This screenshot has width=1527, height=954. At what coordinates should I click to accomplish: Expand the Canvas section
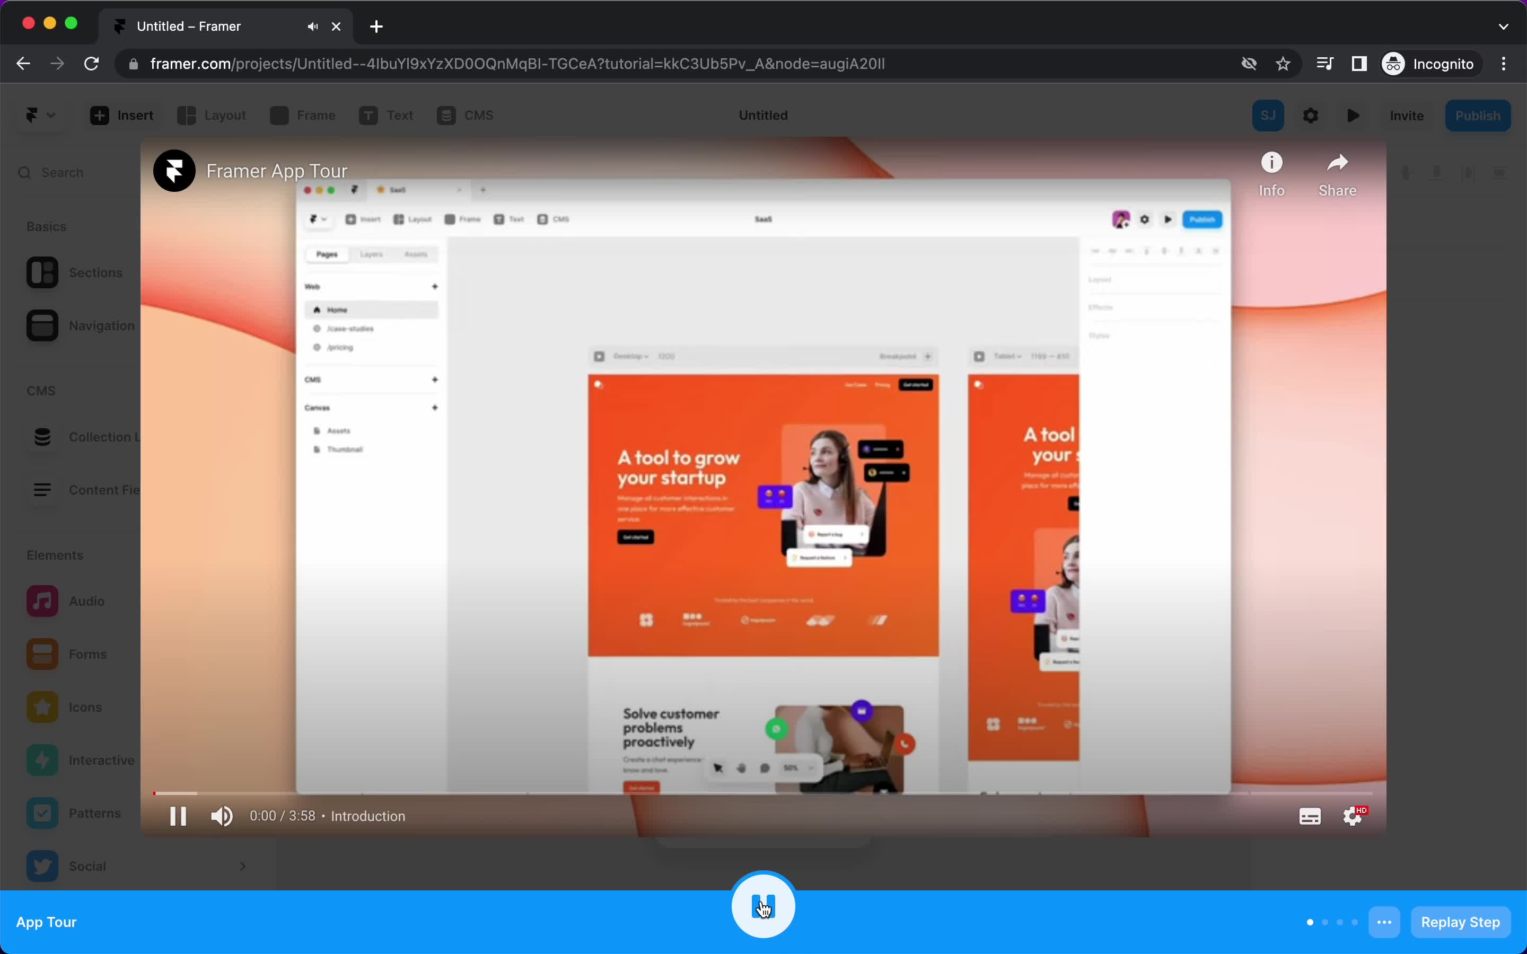(434, 407)
